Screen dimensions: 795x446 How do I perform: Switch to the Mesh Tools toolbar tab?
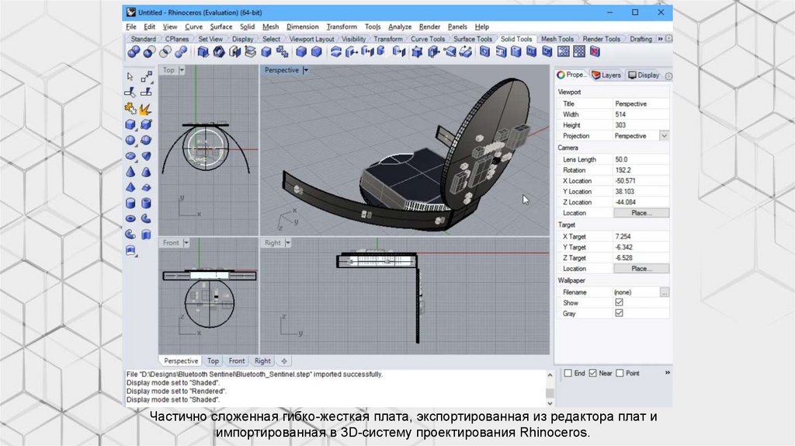(557, 39)
